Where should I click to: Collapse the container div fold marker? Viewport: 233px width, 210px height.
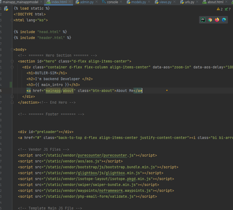pos(12,67)
